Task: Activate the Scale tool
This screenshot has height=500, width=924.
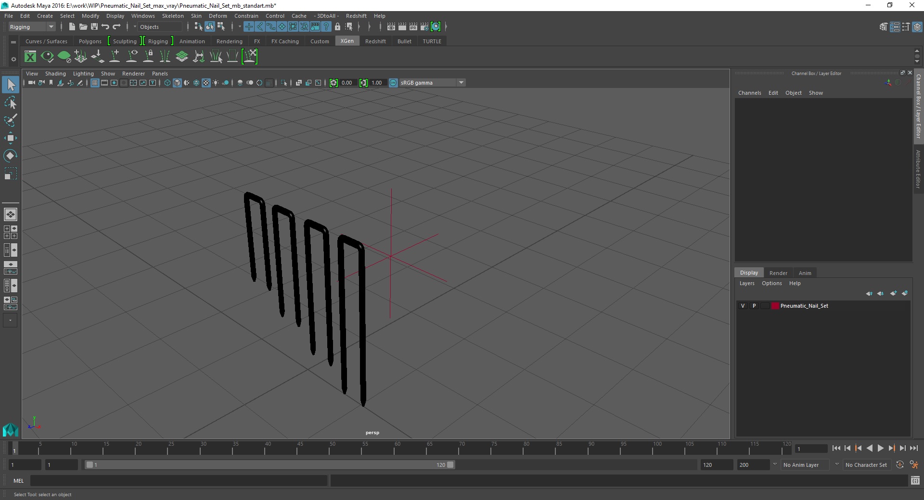Action: point(11,174)
